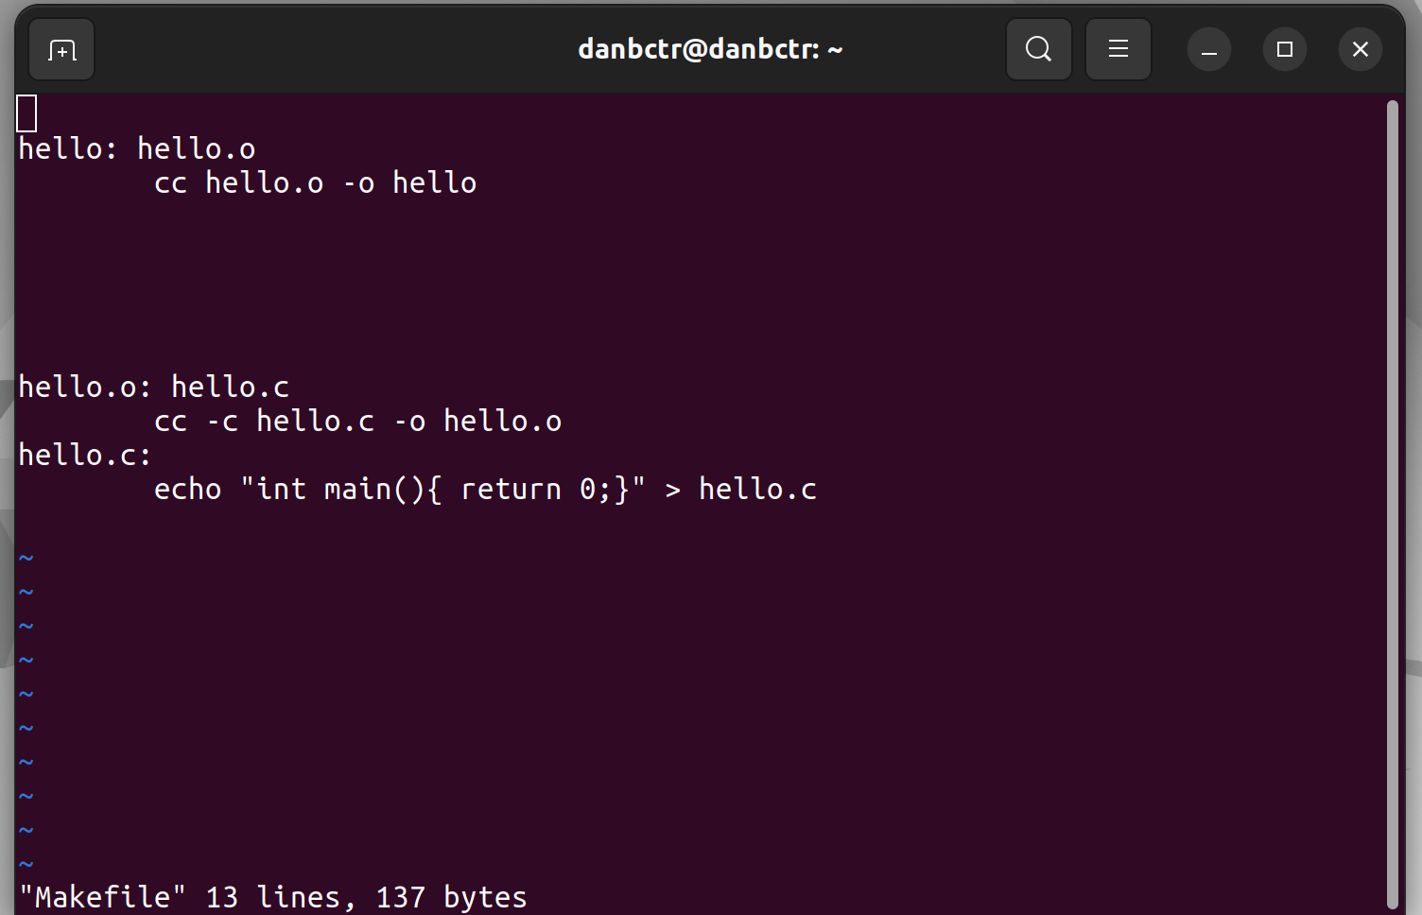Click the title 'danbctr@danbctr: ~'
Screen dimensions: 1422x915
coord(710,49)
